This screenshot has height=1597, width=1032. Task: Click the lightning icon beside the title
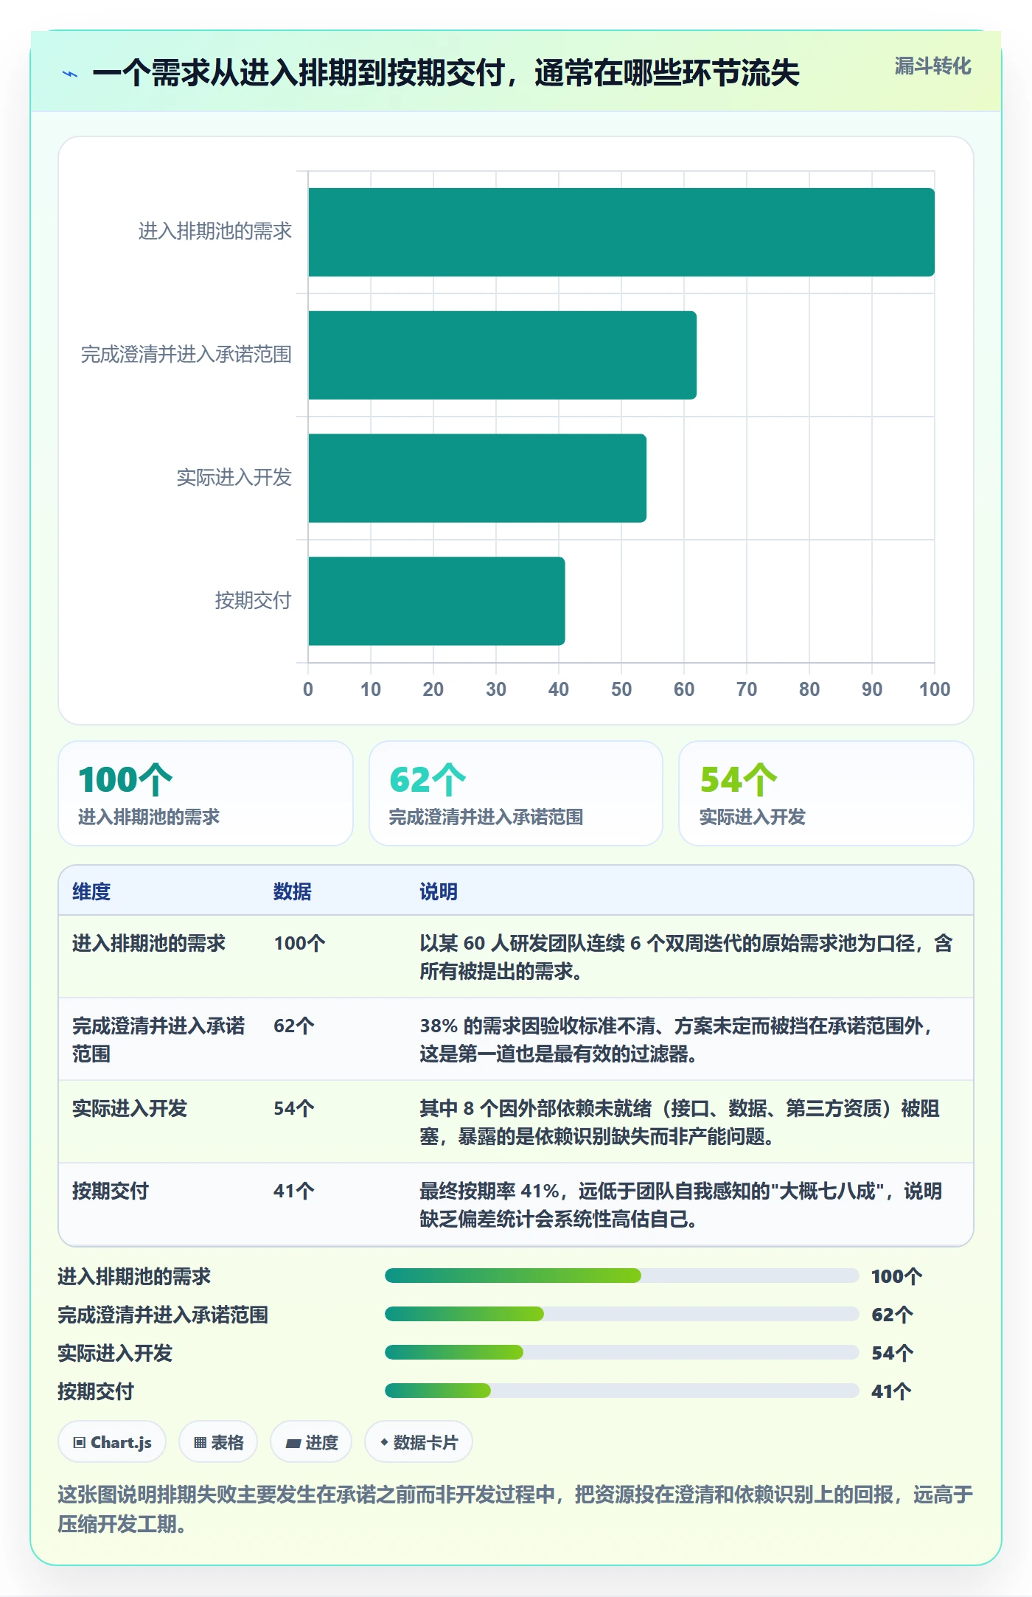pyautogui.click(x=70, y=74)
